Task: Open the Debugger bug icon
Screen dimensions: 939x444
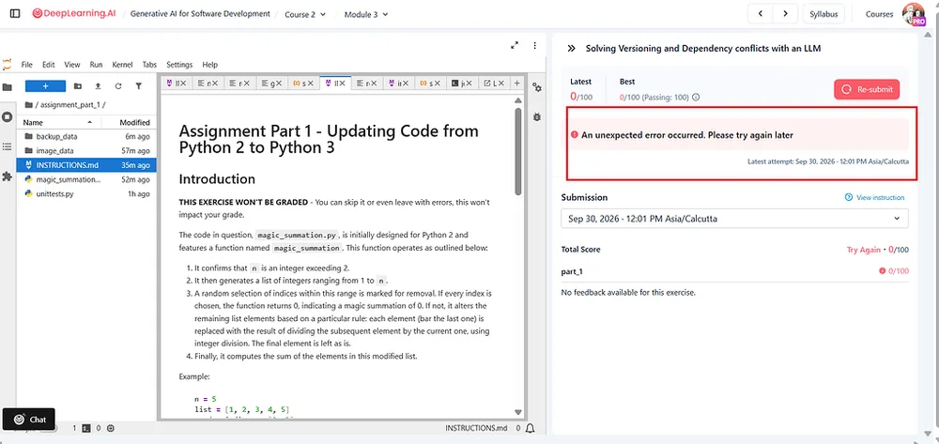Action: (537, 116)
